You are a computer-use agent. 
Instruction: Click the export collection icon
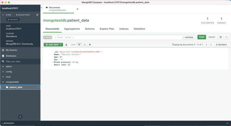pos(66,45)
